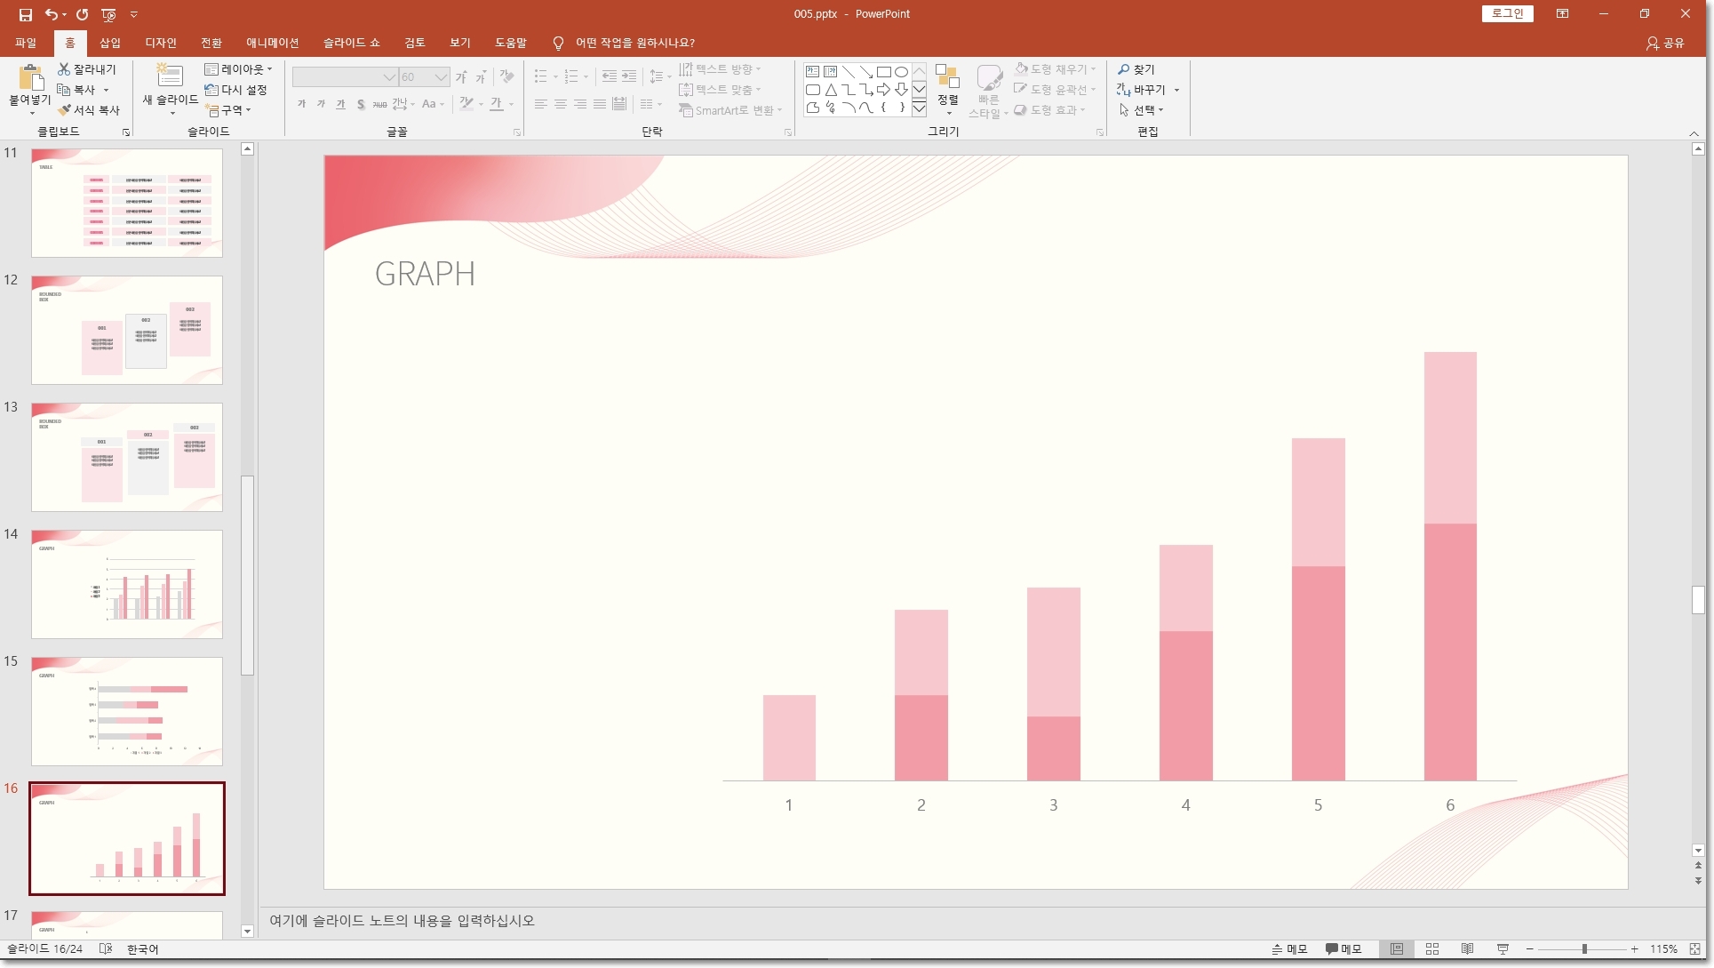1714x968 pixels.
Task: Start Slide Show from status bar icon
Action: click(x=1503, y=949)
